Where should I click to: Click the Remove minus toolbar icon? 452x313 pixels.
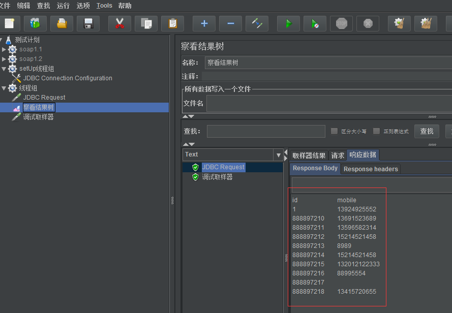tap(230, 23)
